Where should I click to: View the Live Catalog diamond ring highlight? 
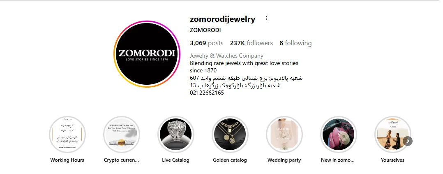(176, 134)
